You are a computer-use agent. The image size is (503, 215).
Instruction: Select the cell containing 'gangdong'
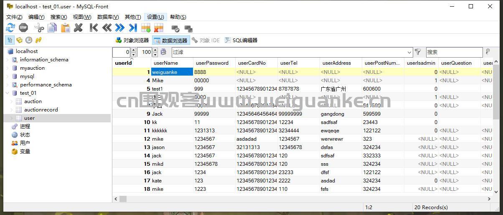click(x=341, y=114)
